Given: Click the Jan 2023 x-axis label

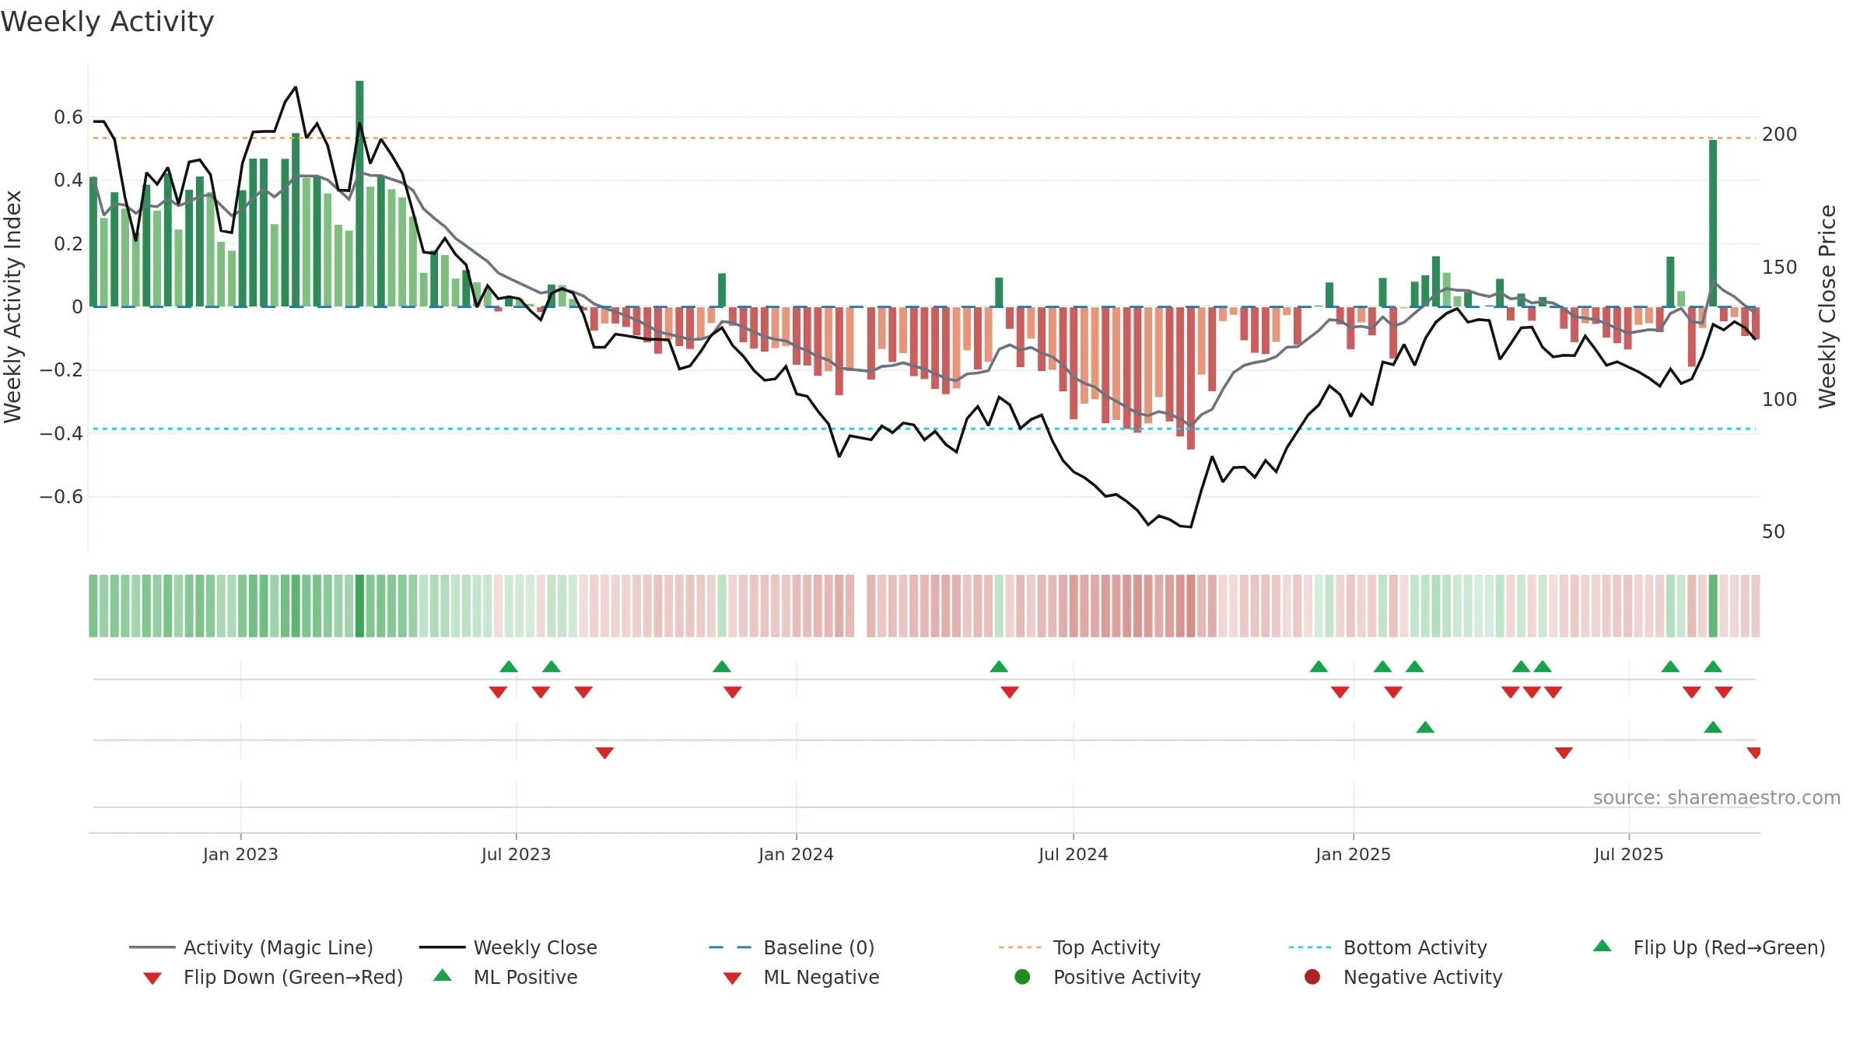Looking at the screenshot, I should coord(240,854).
